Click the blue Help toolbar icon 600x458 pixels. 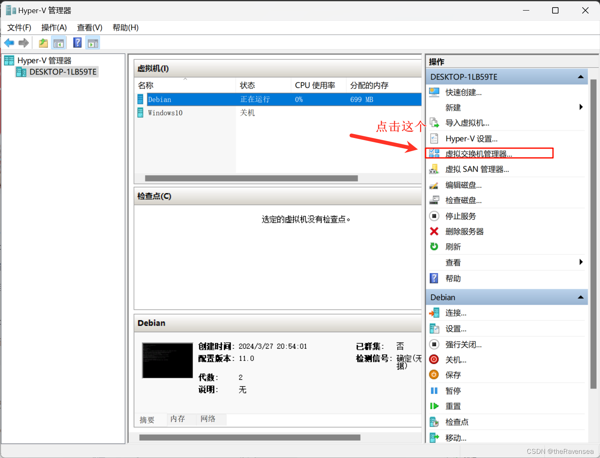pos(77,43)
